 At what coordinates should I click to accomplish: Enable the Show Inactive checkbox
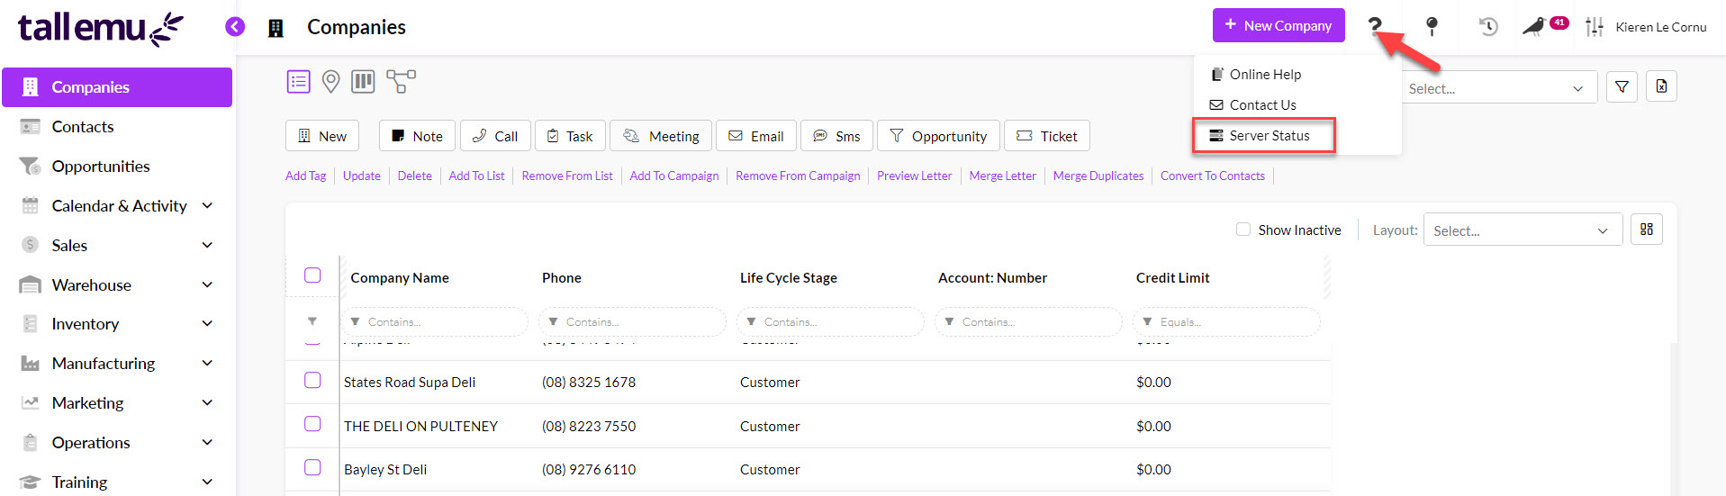coord(1243,230)
